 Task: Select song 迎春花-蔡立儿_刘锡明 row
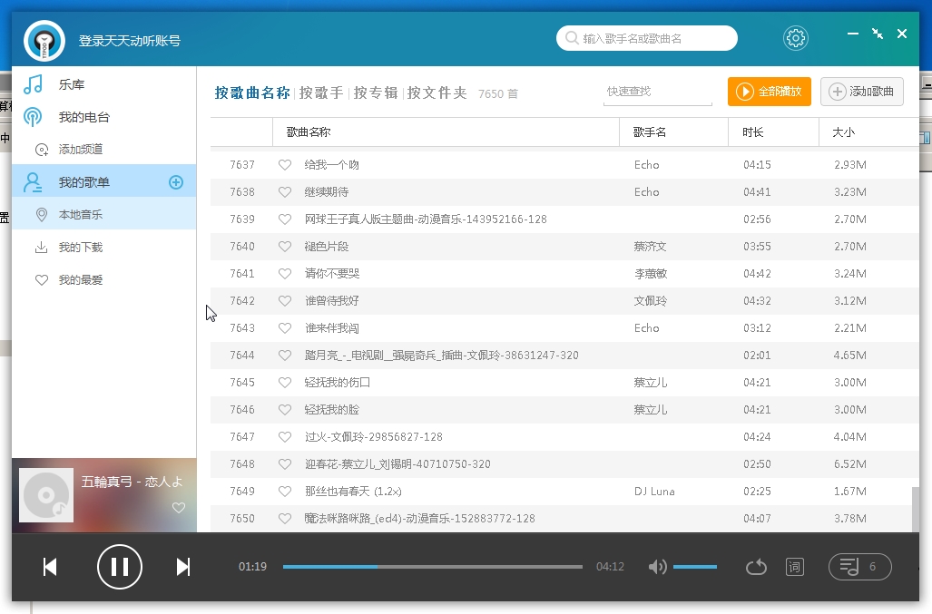coord(564,464)
